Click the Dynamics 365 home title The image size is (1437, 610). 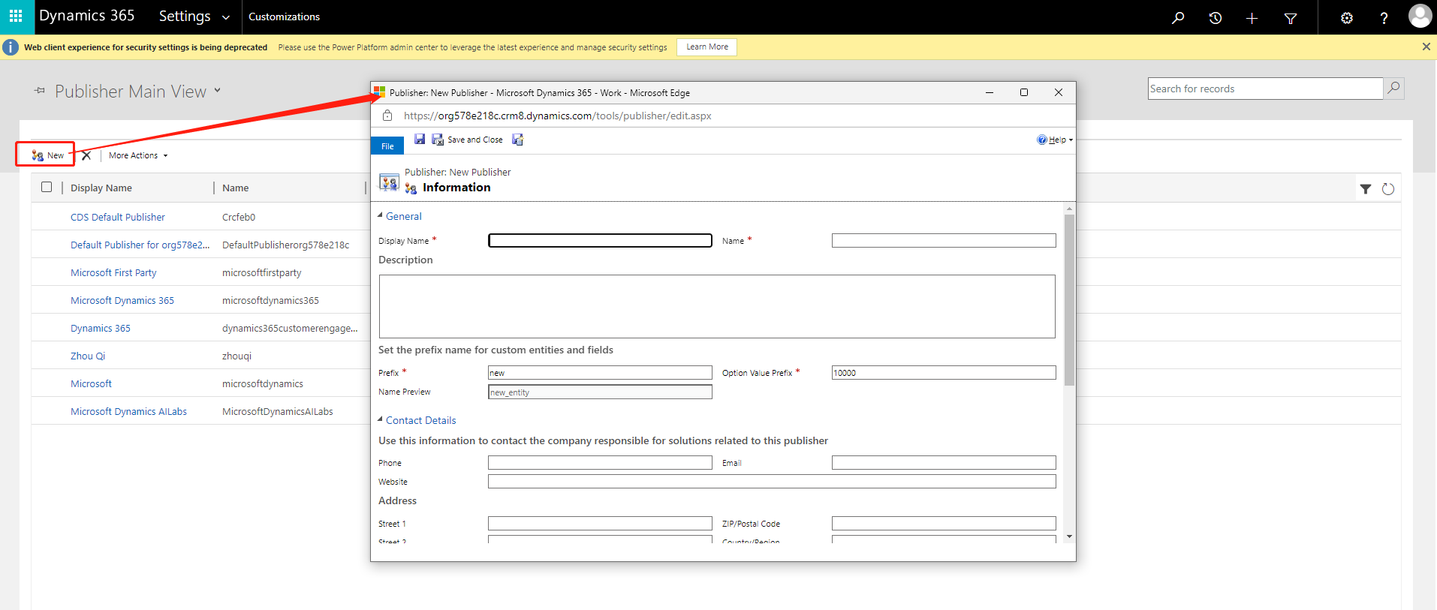pyautogui.click(x=87, y=16)
